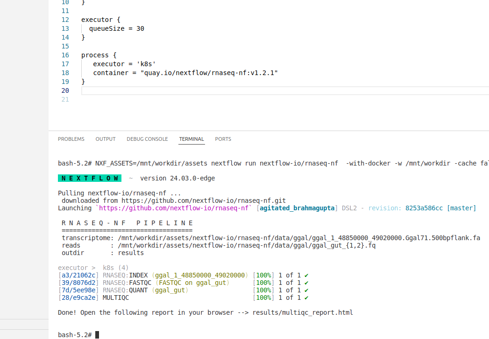
Task: Click the checkmark beside the INDEX process
Action: point(306,275)
